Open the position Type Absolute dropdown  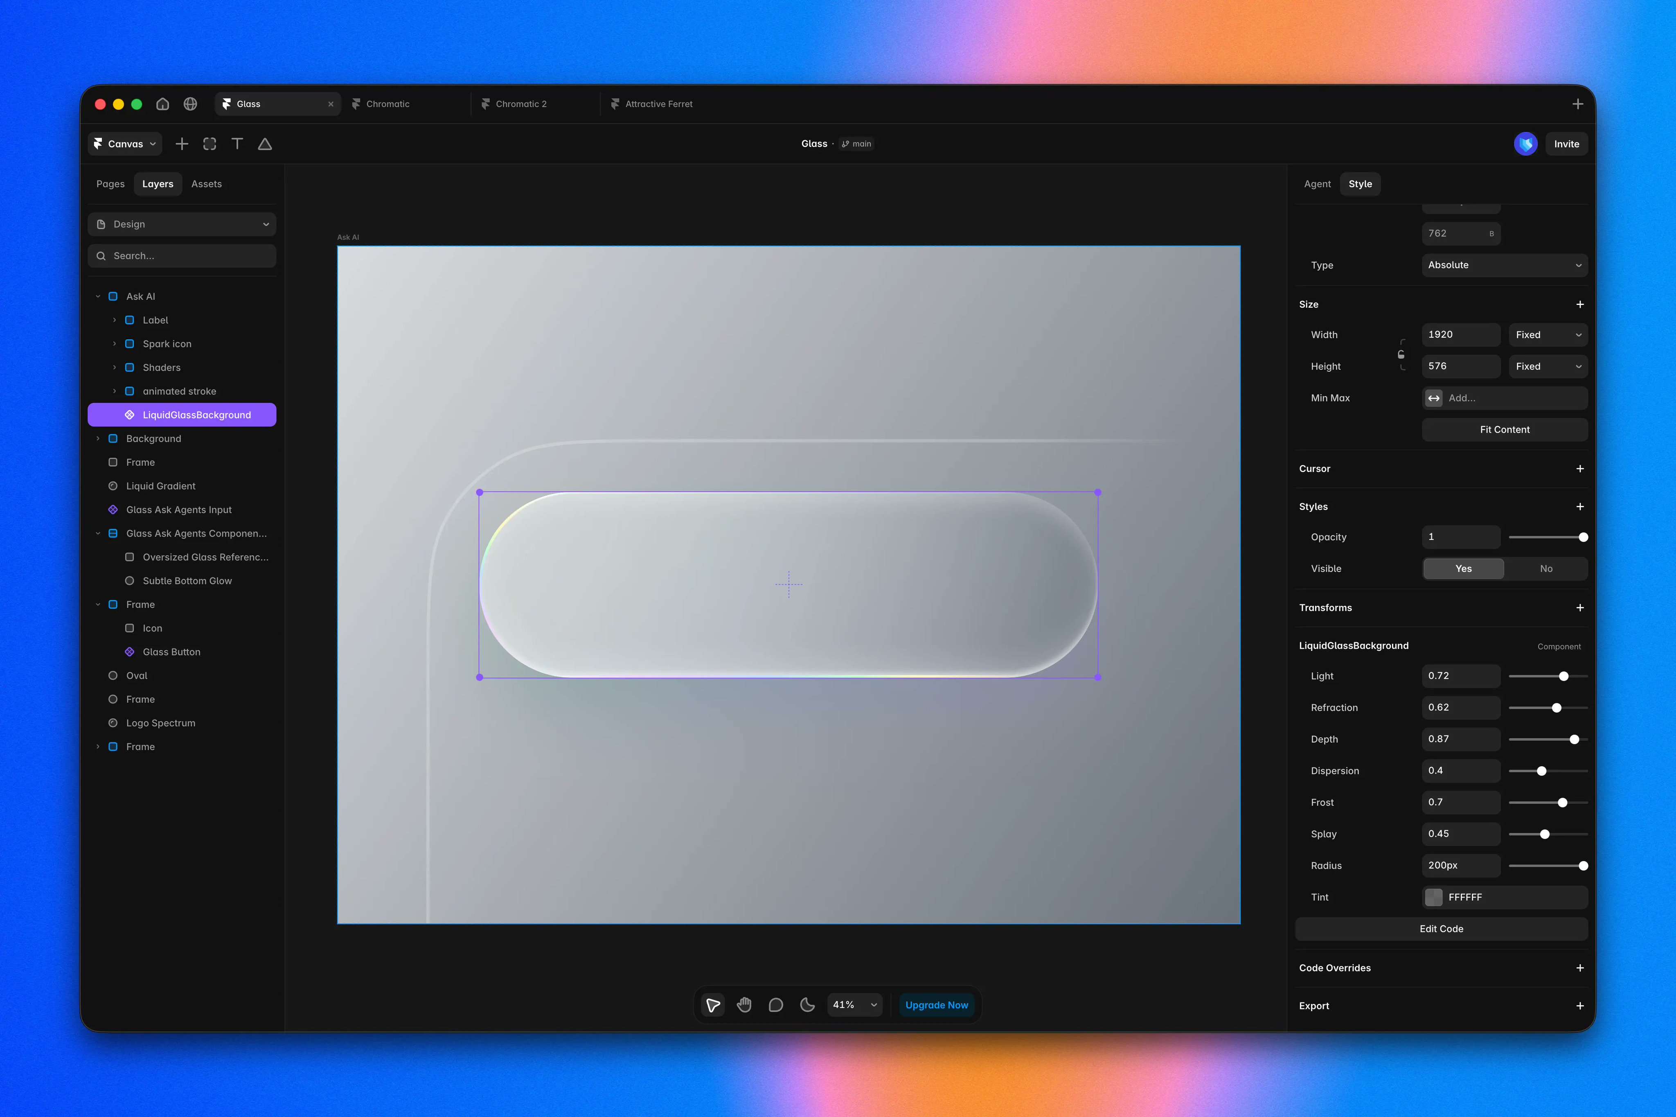[x=1505, y=265]
